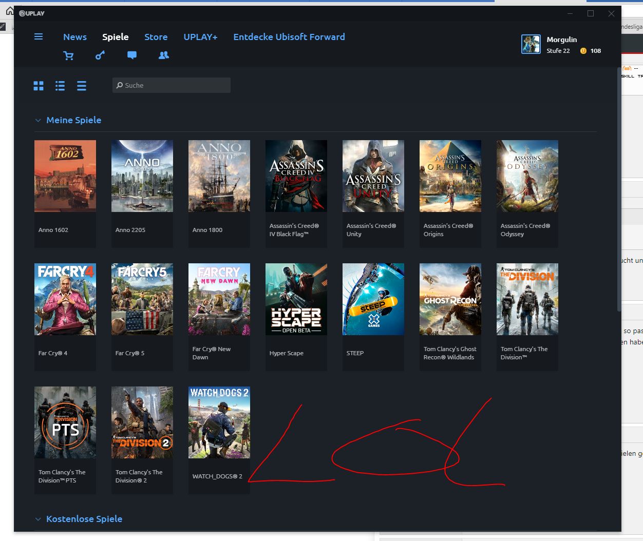Screen dimensions: 643x541
Task: Open the Store tab
Action: (x=156, y=37)
